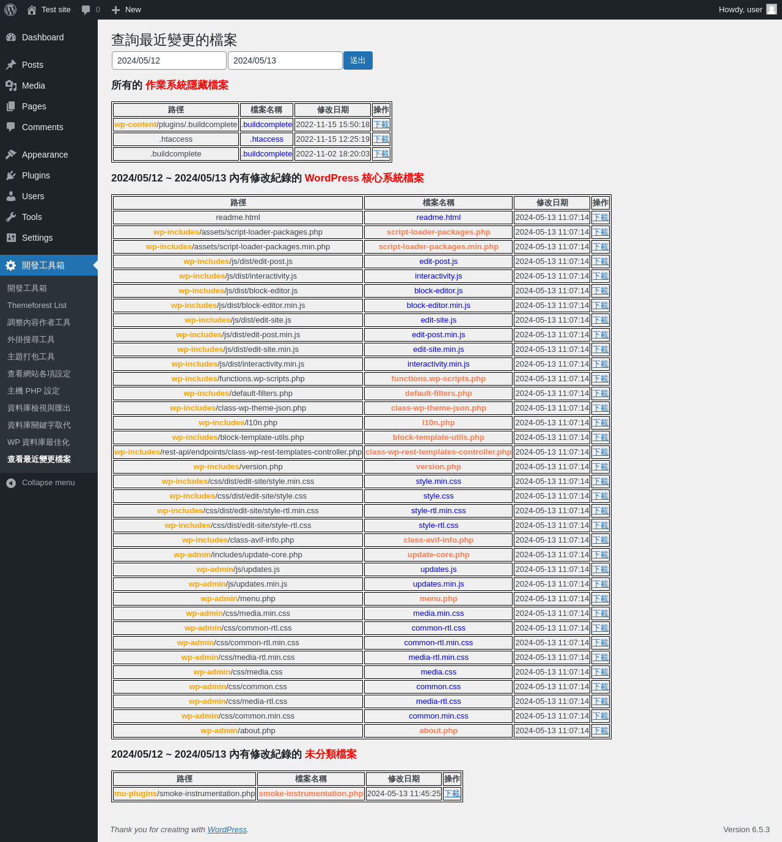Open script-loader-packages.php file link

tap(439, 232)
